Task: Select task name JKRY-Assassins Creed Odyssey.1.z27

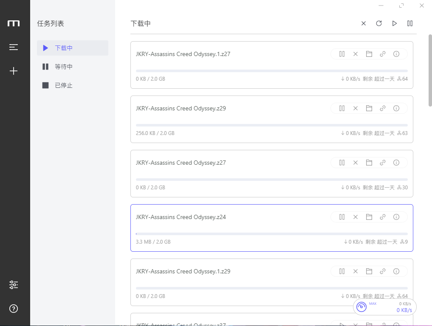Action: [183, 54]
